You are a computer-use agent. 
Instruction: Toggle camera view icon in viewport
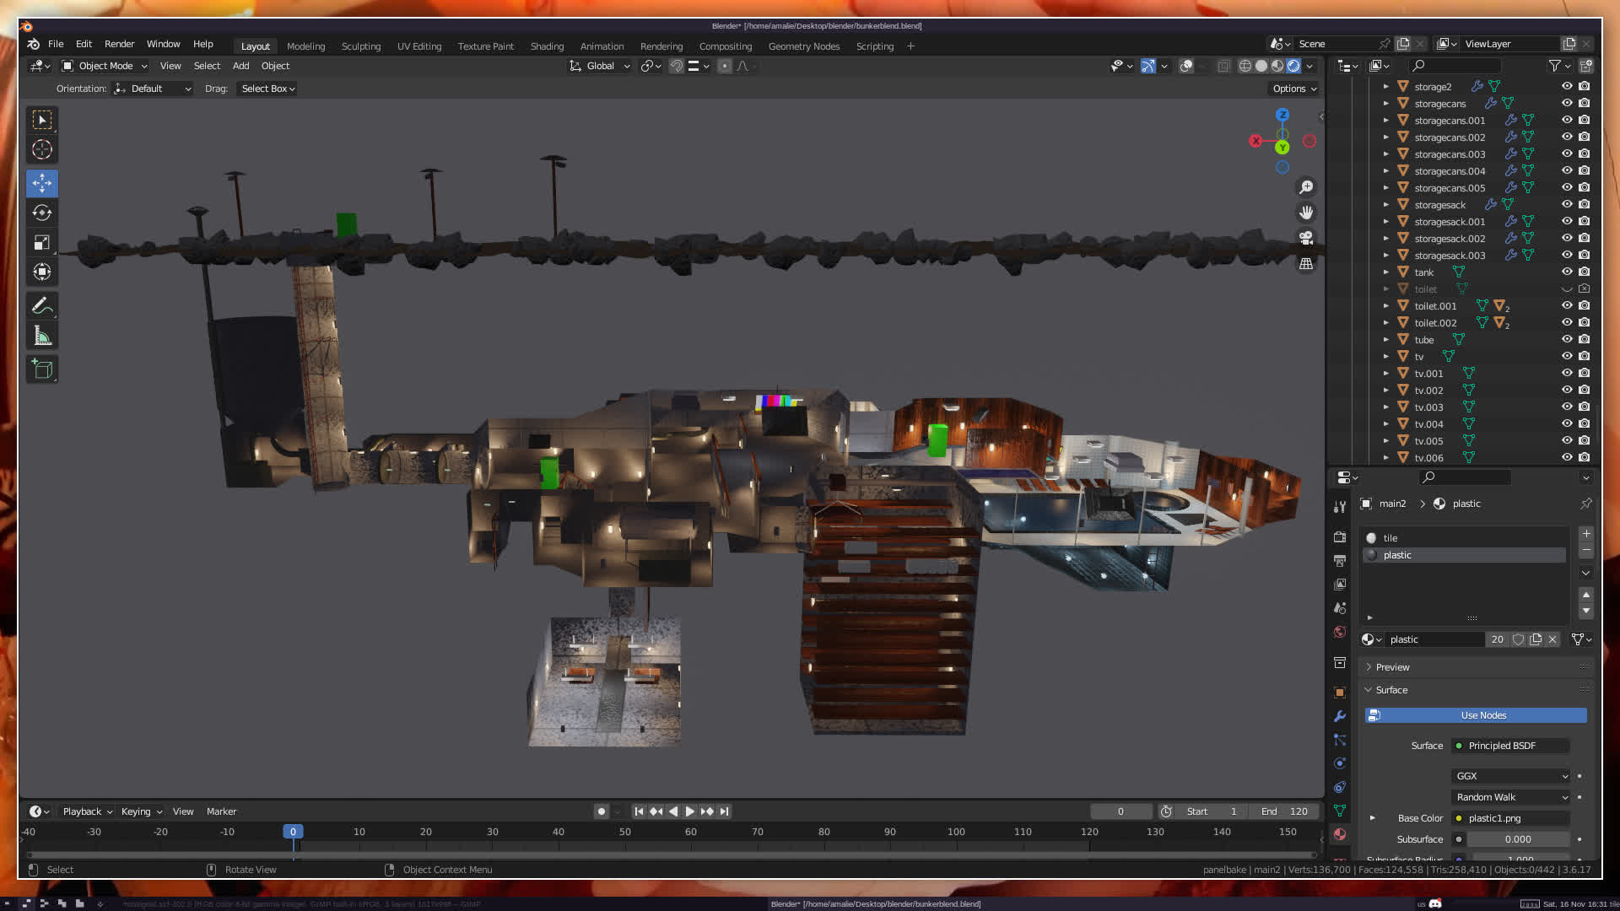pyautogui.click(x=1306, y=238)
